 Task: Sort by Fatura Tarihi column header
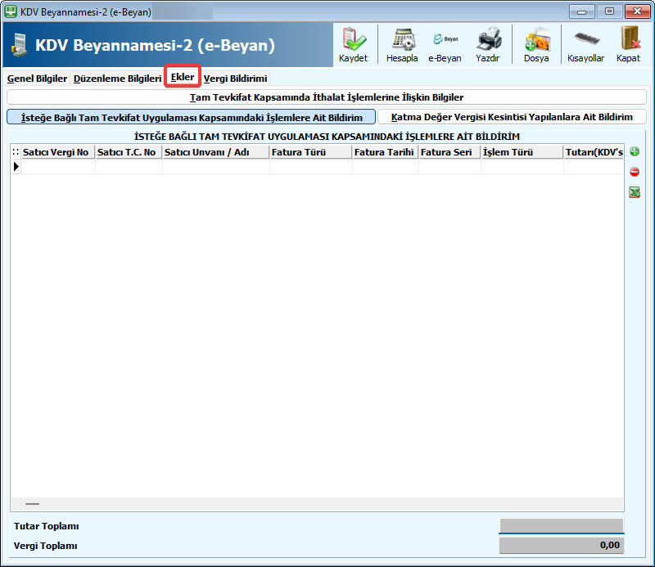pyautogui.click(x=384, y=152)
